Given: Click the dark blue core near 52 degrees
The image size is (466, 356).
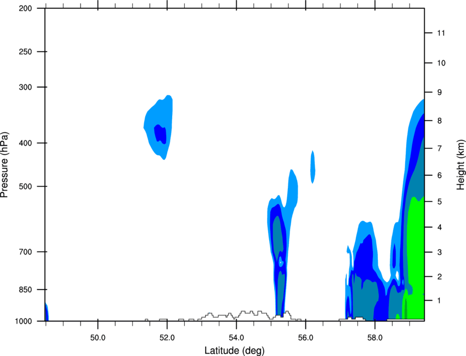Looking at the screenshot, I should coord(161,134).
